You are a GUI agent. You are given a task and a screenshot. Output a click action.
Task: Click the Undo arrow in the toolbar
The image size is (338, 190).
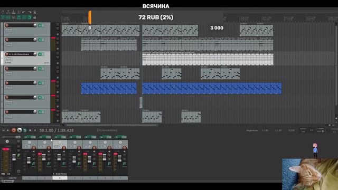(x=24, y=12)
